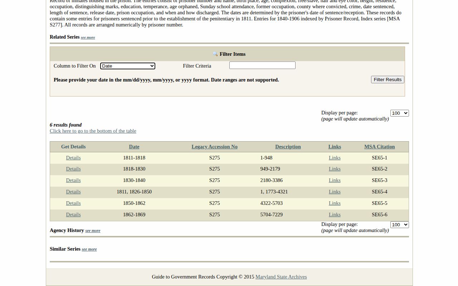Open Details for the 1811-1818 row
The width and height of the screenshot is (458, 286).
[x=73, y=158]
